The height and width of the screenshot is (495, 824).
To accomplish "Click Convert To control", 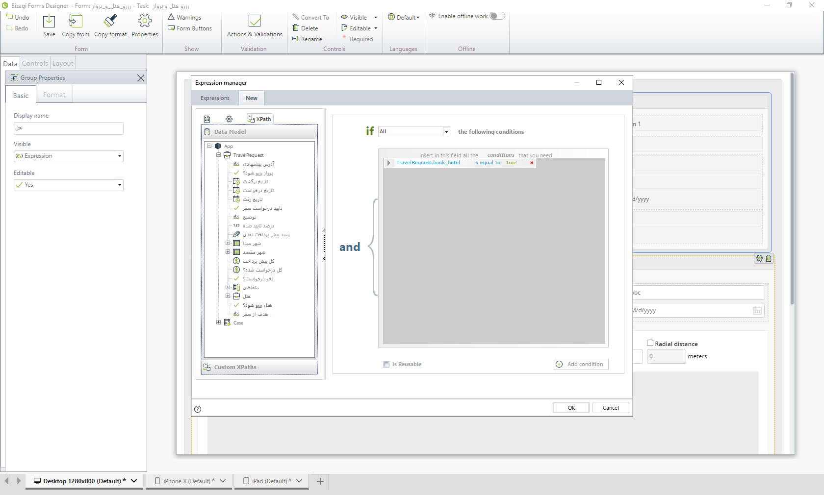I will pos(310,17).
